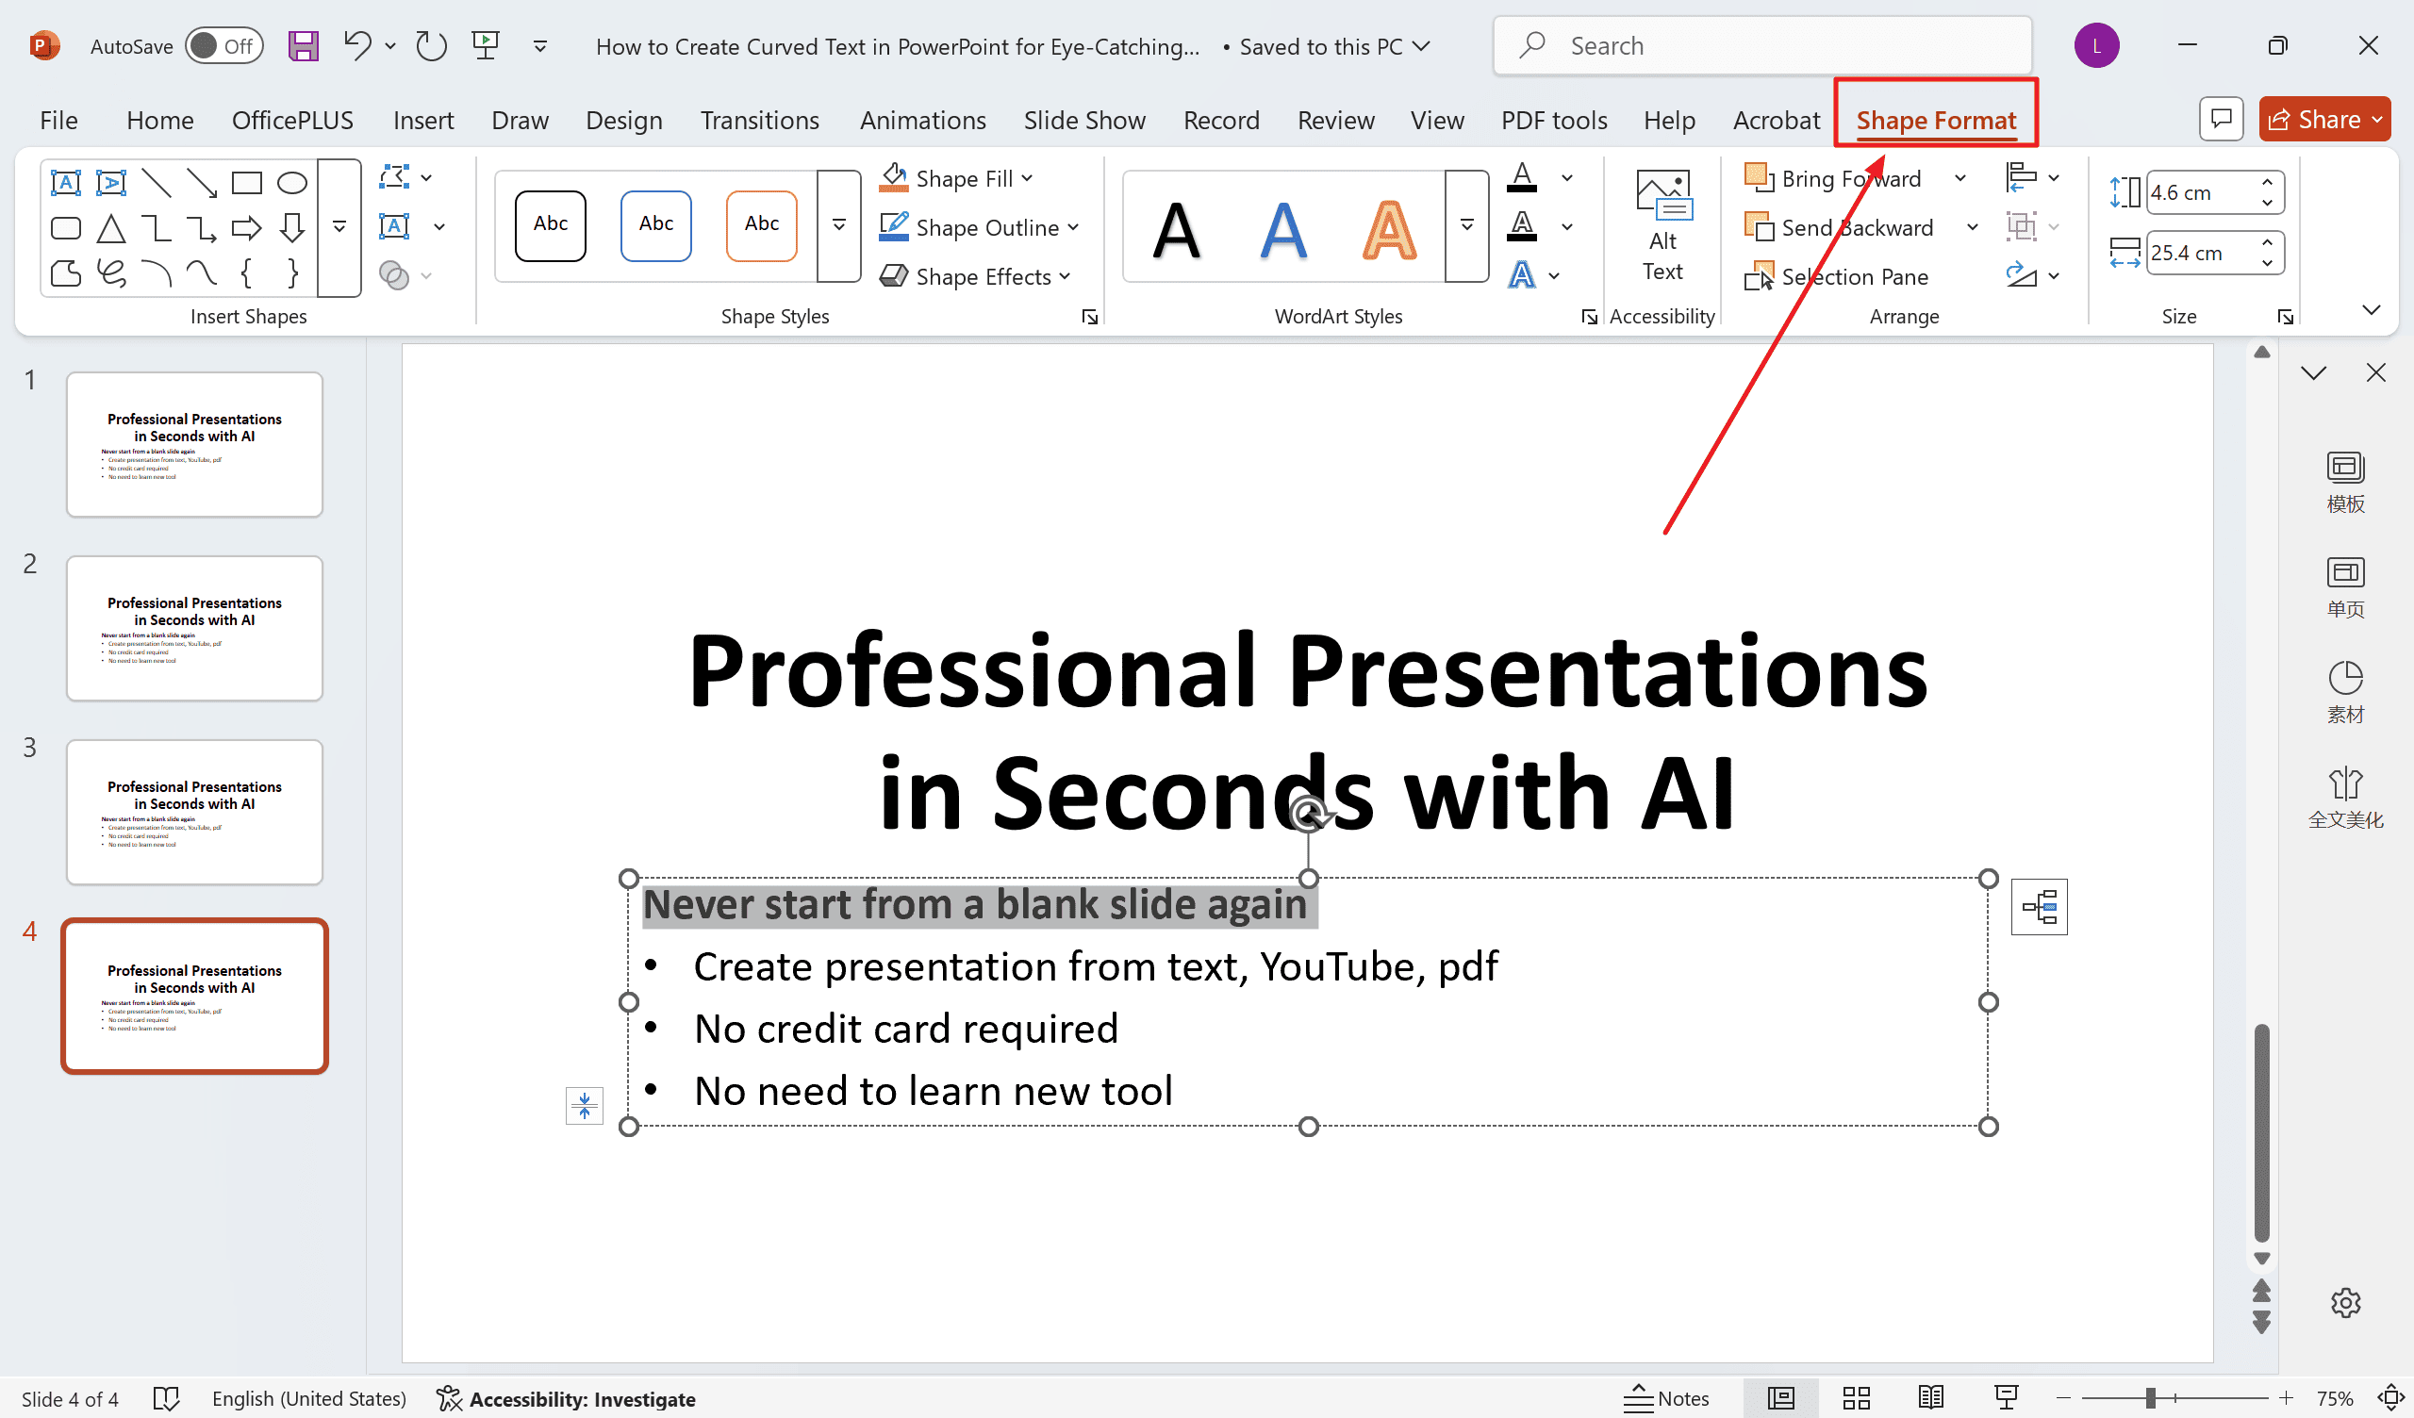Viewport: 2414px width, 1418px height.
Task: Switch to Reading View
Action: point(1931,1399)
